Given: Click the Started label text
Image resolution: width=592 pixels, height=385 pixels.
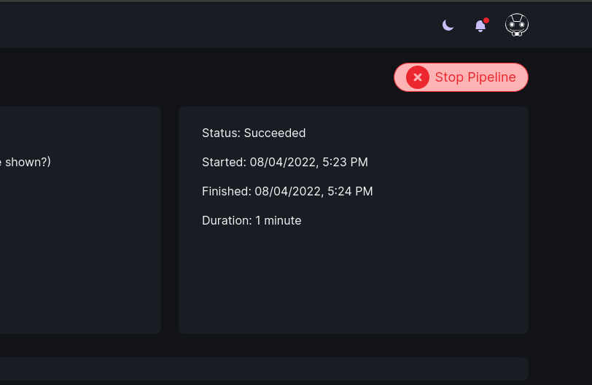Looking at the screenshot, I should click(224, 162).
